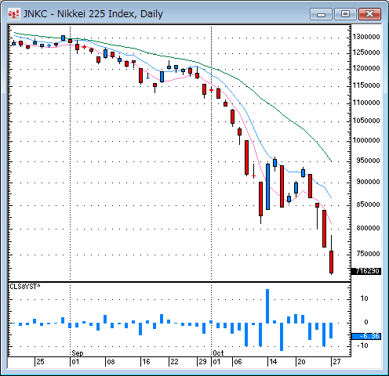Close the JNKC chart window
Viewport: 389px width, 376px height.
click(x=369, y=14)
